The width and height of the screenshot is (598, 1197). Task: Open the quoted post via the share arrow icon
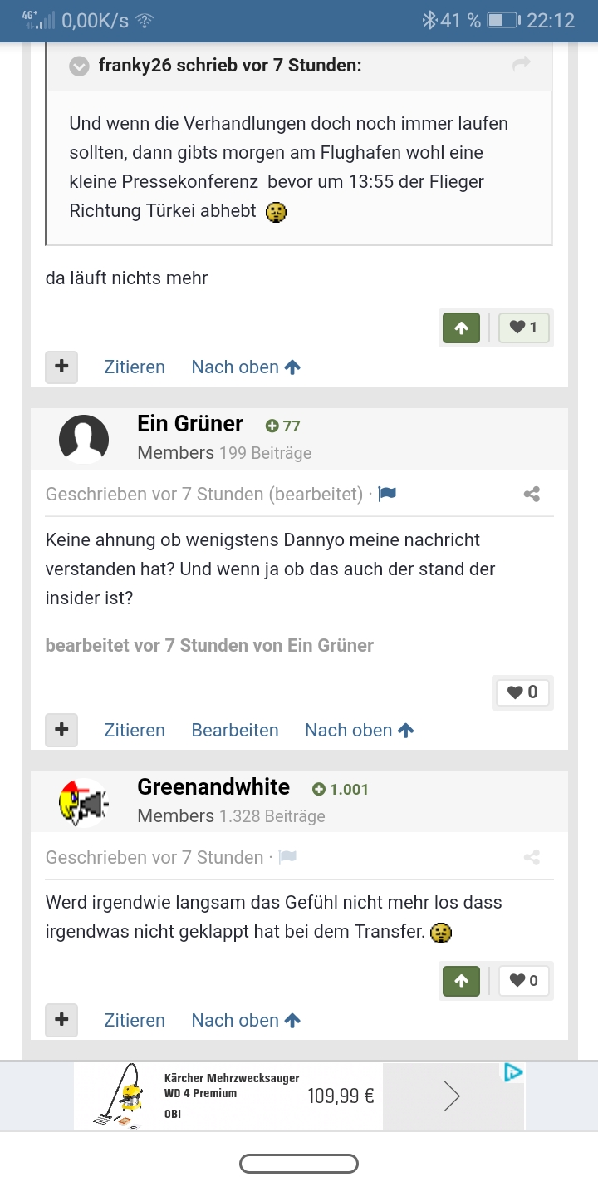(x=522, y=64)
